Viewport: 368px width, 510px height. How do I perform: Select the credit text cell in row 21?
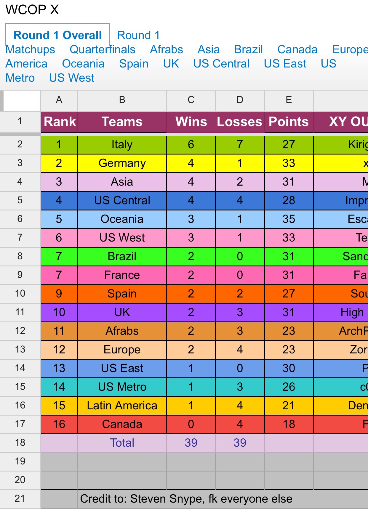(186, 499)
